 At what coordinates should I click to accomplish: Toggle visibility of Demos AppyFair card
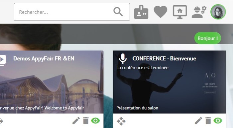pyautogui.click(x=95, y=121)
